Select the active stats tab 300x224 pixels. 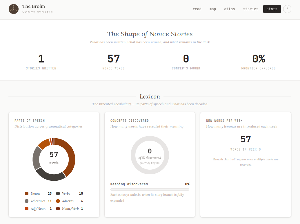pos(272,9)
